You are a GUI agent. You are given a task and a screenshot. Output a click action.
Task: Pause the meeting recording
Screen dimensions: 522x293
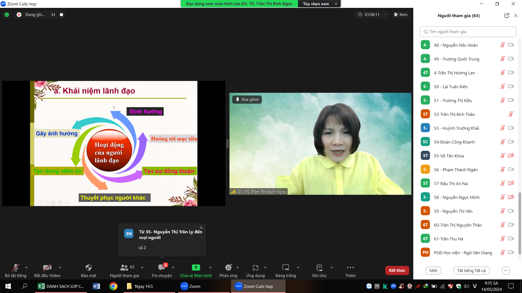pyautogui.click(x=53, y=15)
